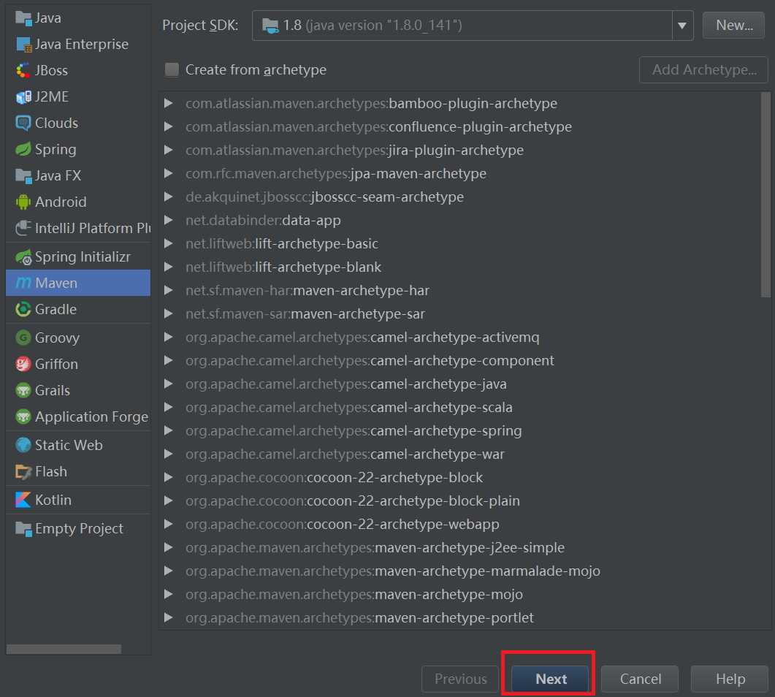Screen dimensions: 775x697
Task: Click the sidebar horizontal scrollbar
Action: click(64, 649)
